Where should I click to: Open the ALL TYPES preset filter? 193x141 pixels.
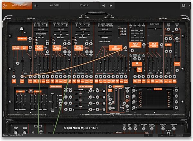click(55, 5)
